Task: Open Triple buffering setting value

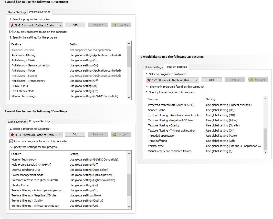Action: click(220, 141)
